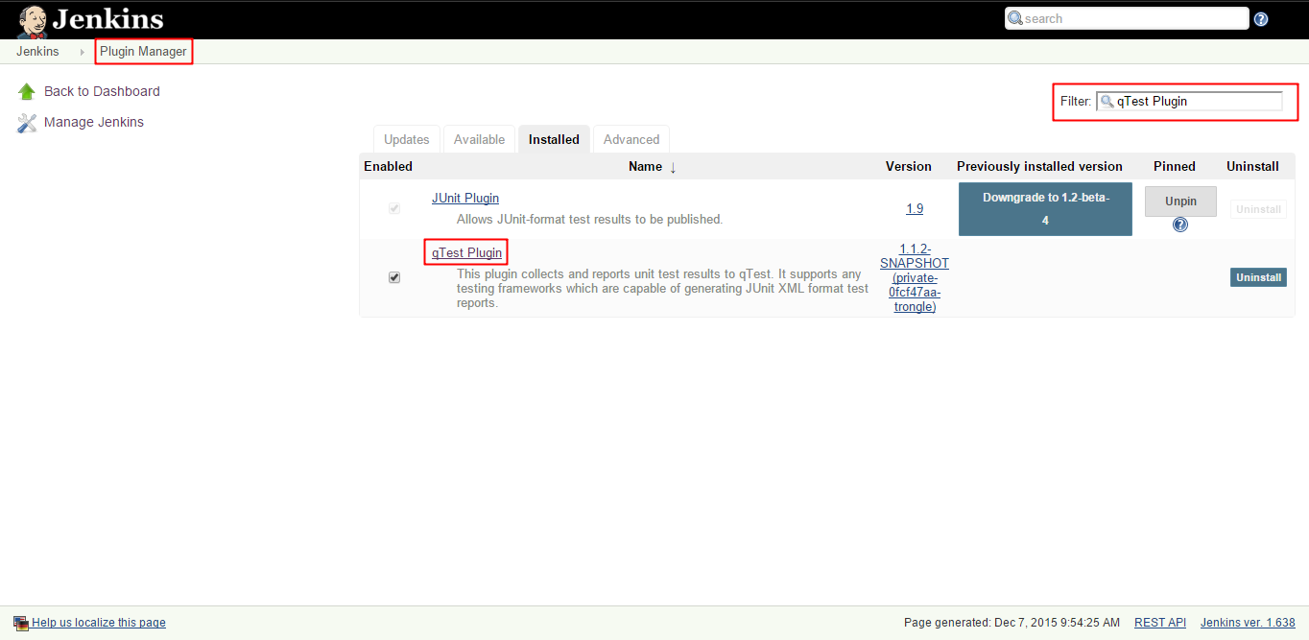Open the REST API footer link
Screen dimensions: 1309x640
point(1159,623)
